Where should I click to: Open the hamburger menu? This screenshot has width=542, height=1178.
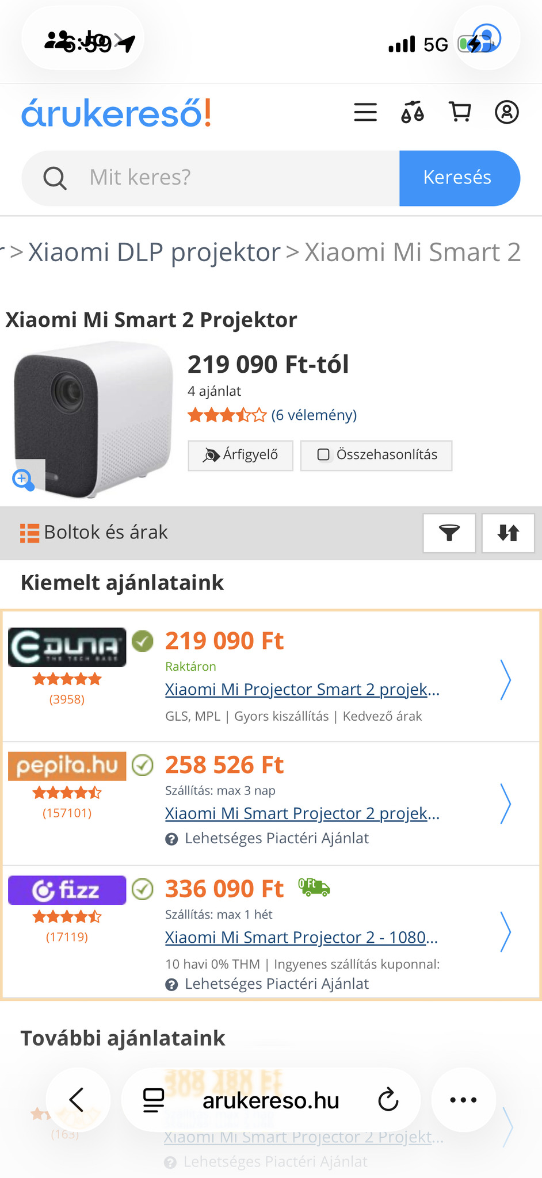point(365,112)
